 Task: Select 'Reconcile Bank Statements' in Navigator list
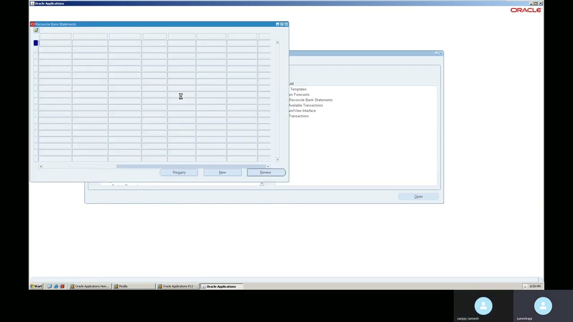(x=311, y=100)
